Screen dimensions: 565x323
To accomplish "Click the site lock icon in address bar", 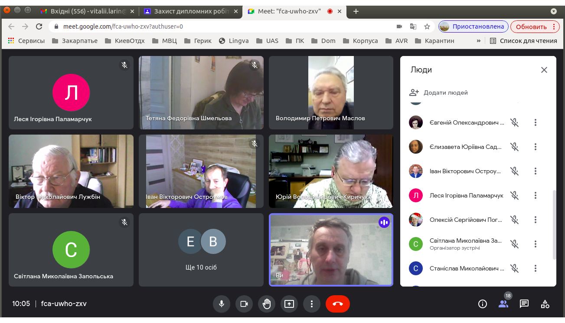I will tap(56, 26).
